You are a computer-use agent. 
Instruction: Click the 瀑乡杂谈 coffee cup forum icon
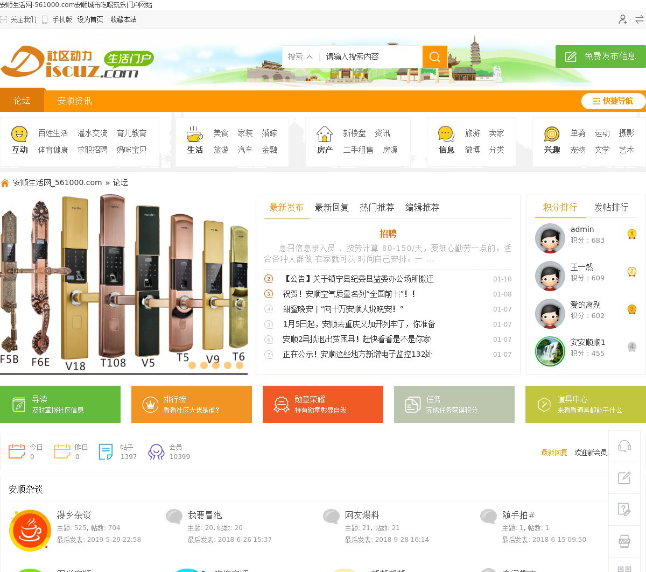30,531
